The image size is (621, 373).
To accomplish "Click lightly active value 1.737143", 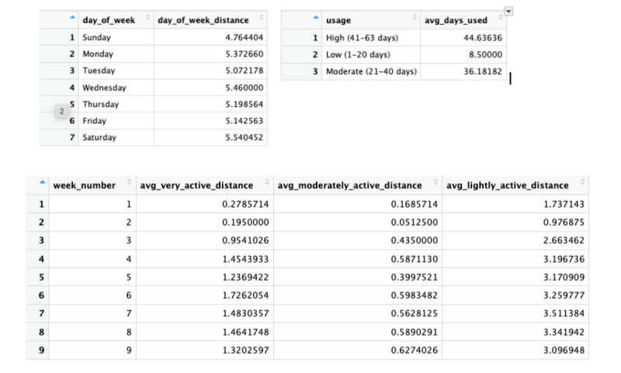I will (x=564, y=204).
